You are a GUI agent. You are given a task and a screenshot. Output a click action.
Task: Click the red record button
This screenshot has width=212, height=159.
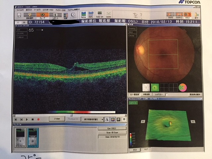38,120
